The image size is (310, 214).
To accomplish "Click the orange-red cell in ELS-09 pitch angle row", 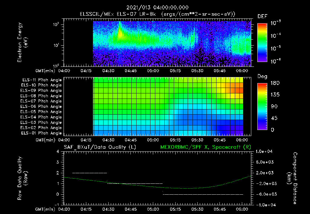I will (241, 90).
